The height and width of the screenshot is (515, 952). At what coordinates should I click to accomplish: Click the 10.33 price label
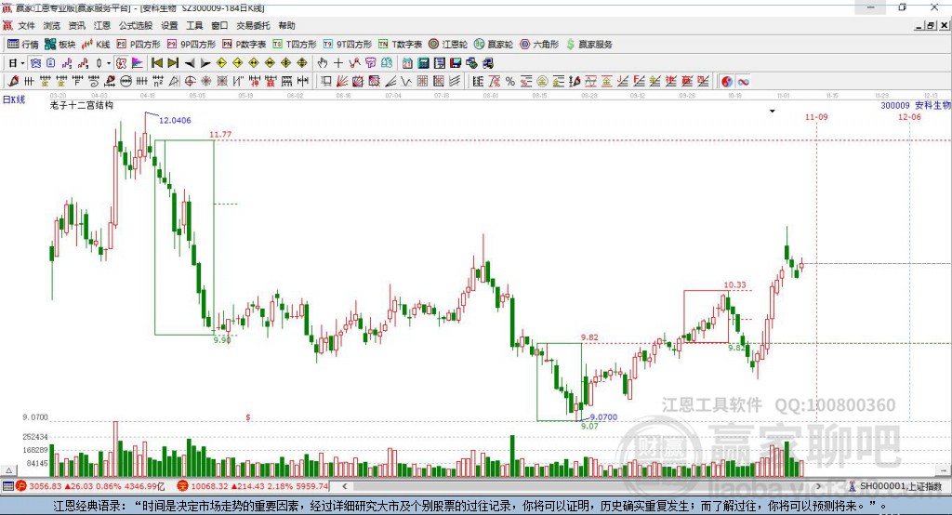pos(734,284)
